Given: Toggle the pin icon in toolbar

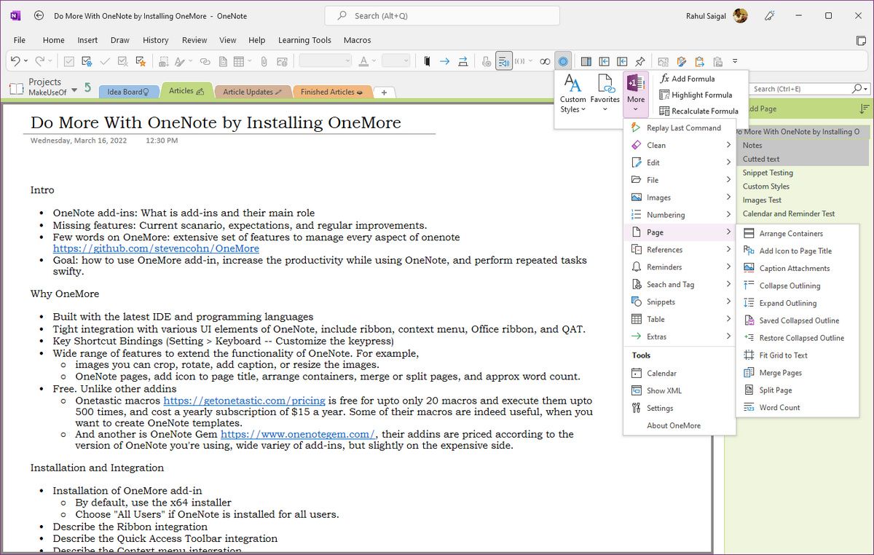Looking at the screenshot, I should coord(639,62).
